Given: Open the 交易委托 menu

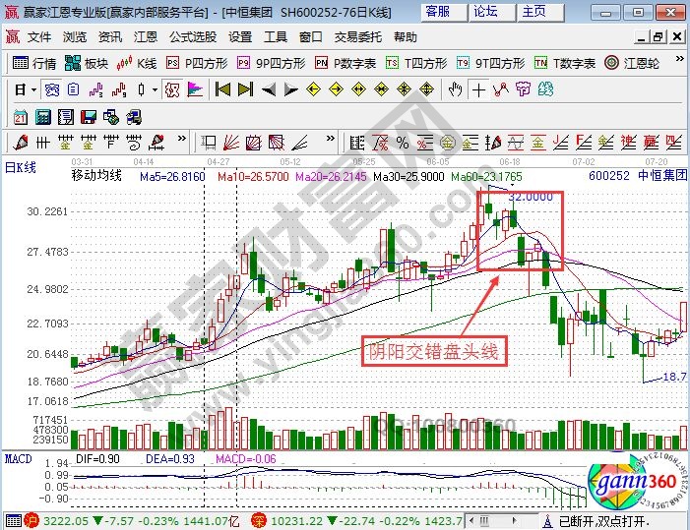Looking at the screenshot, I should 359,37.
